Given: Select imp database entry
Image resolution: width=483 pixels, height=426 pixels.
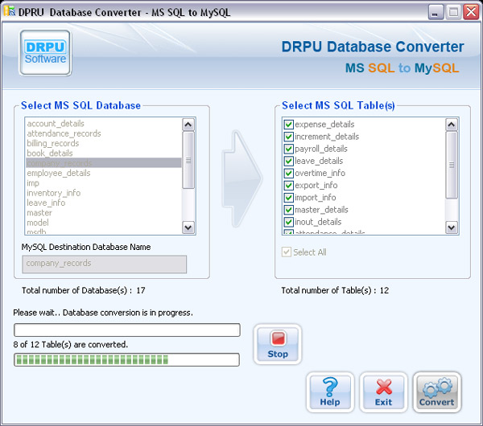Looking at the screenshot, I should coord(104,182).
